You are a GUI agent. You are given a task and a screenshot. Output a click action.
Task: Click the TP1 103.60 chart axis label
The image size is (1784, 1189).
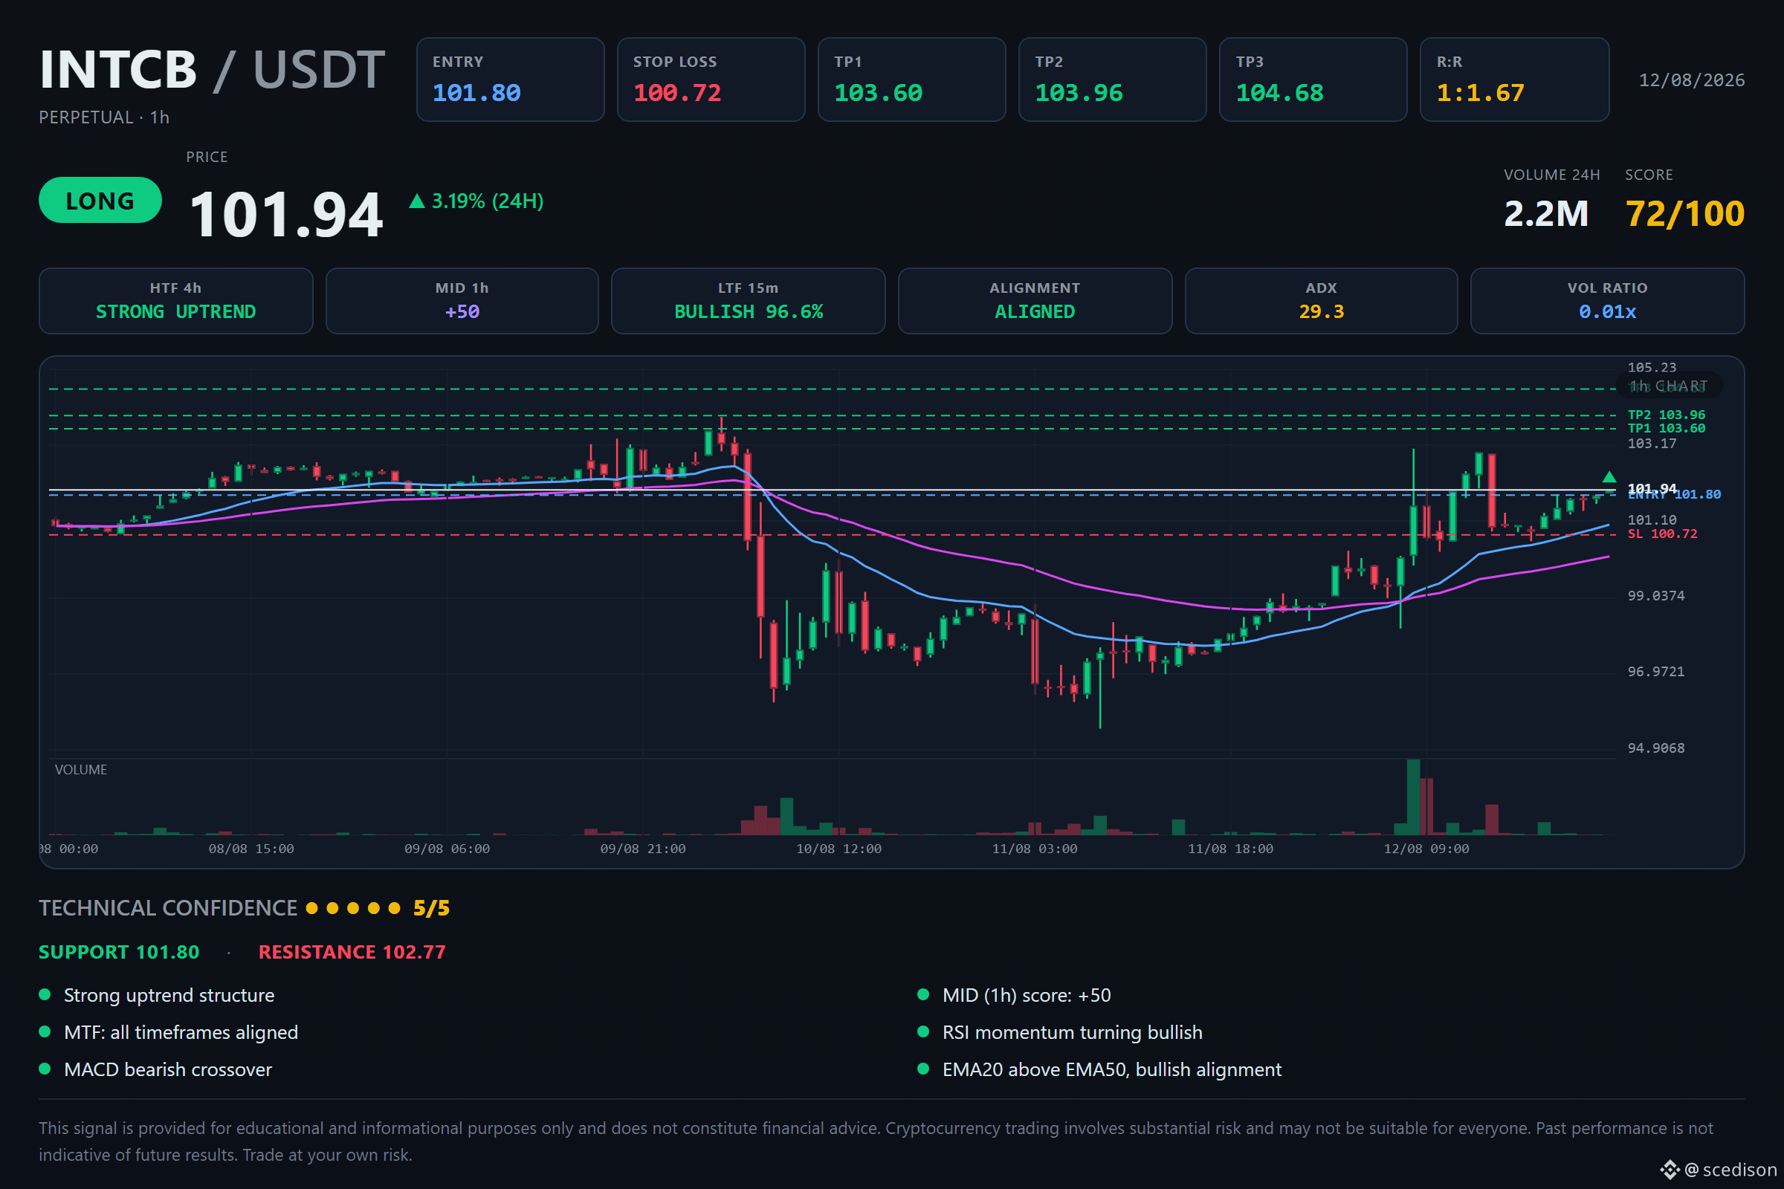tap(1667, 429)
